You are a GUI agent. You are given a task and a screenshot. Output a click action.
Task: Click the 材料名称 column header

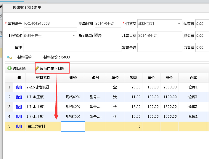pyautogui.click(x=43, y=78)
